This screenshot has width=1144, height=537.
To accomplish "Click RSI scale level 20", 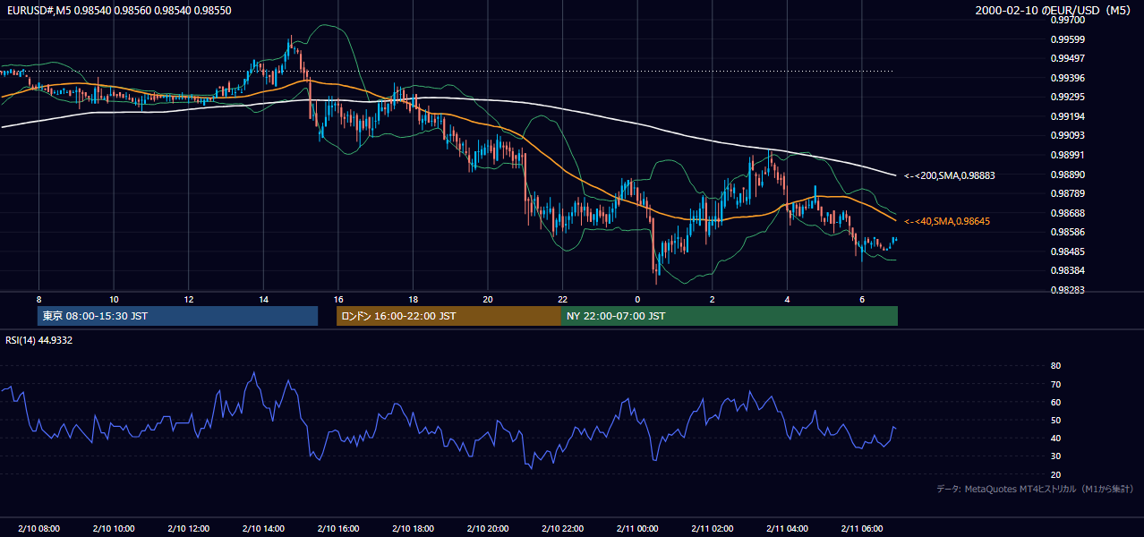I will click(x=1055, y=474).
